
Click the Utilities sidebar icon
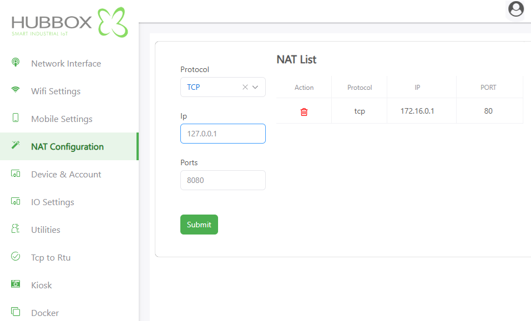[x=16, y=229]
